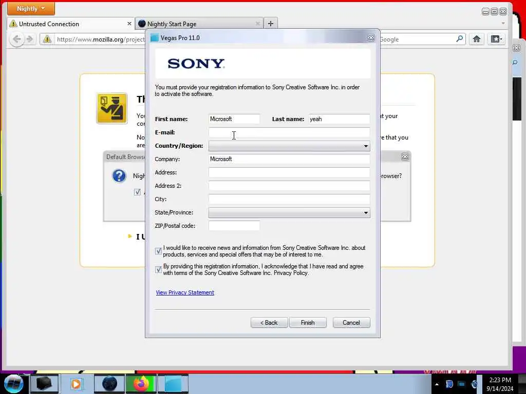Screen dimensions: 526x394
Task: Close the Default Browser dialog
Action: 405,156
